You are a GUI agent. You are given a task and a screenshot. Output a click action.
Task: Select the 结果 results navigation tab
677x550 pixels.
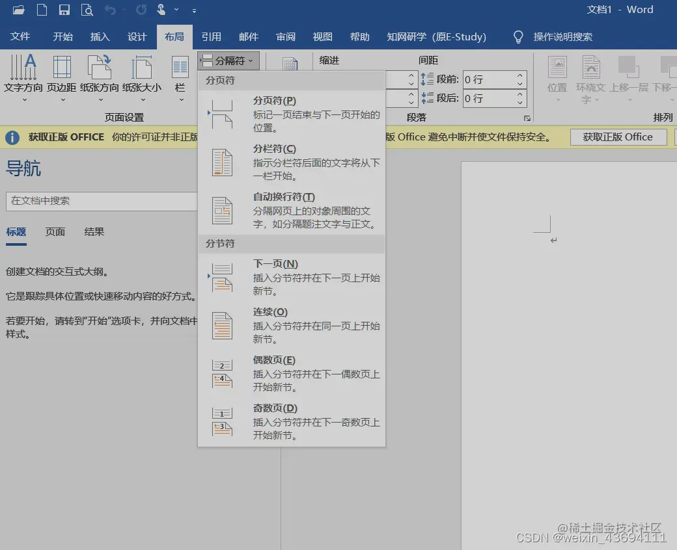[x=94, y=232]
